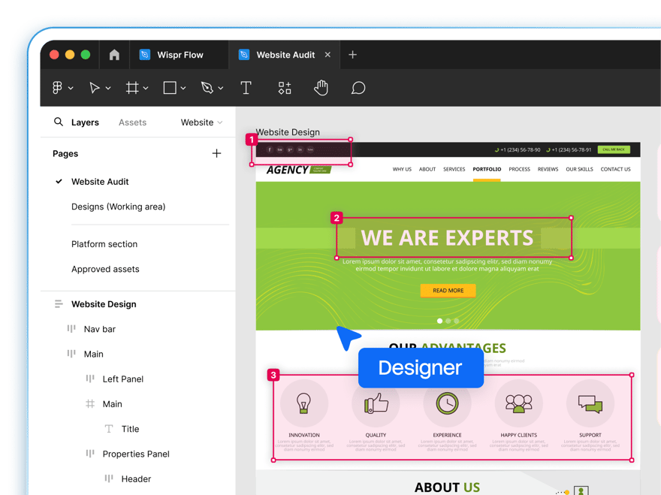Select the Rectangle shape tool

pyautogui.click(x=170, y=88)
